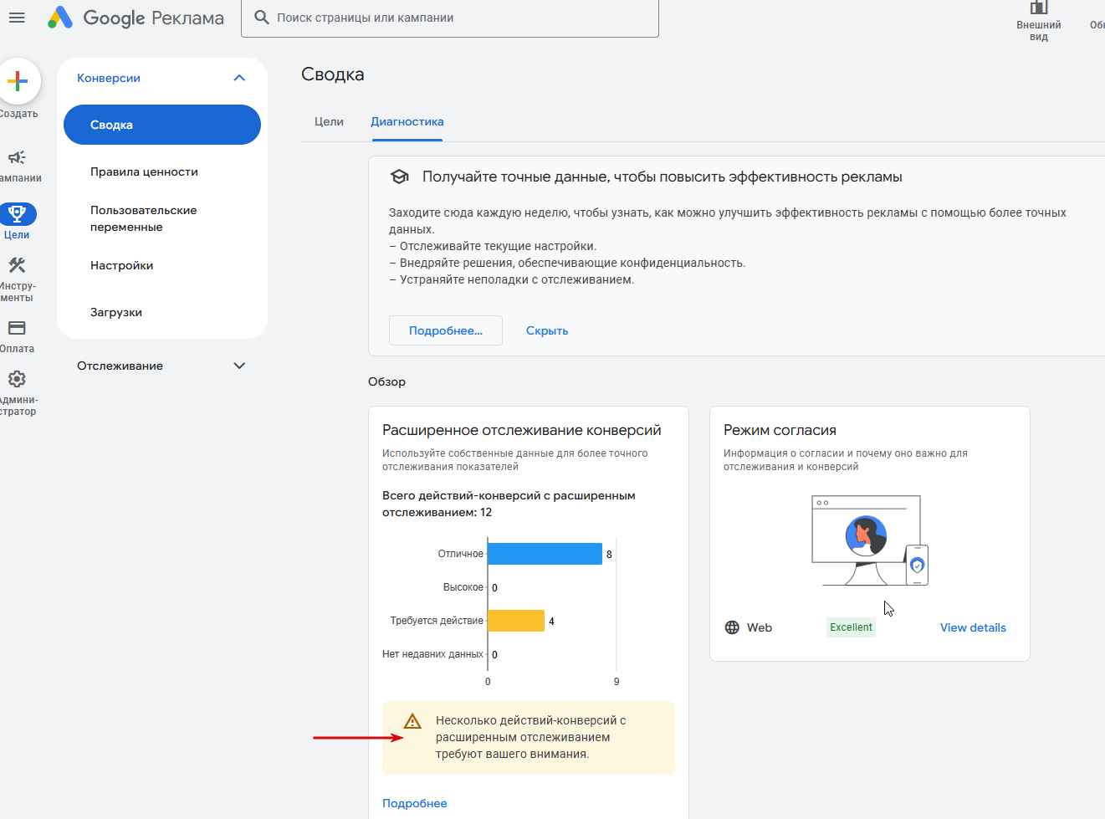
Task: Click Скрыть to hide the banner
Action: 547,330
